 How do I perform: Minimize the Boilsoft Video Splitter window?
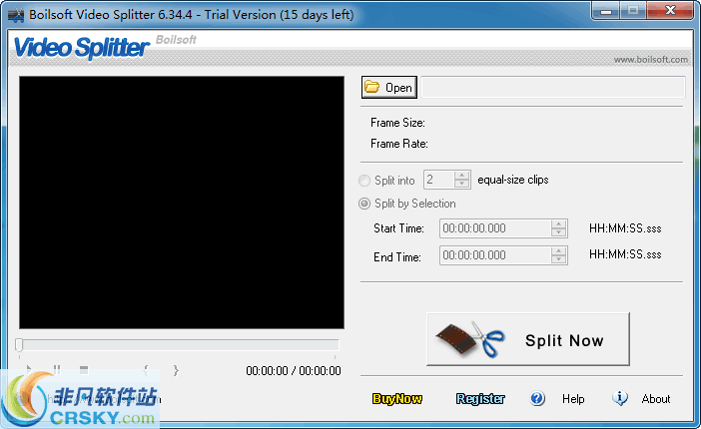(x=606, y=11)
